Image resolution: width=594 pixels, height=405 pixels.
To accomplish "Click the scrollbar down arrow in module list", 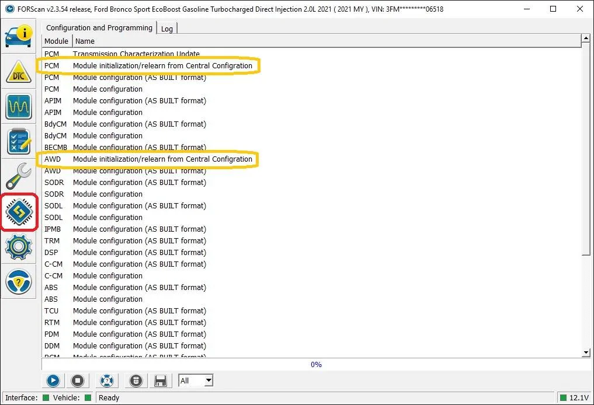I will (x=586, y=352).
